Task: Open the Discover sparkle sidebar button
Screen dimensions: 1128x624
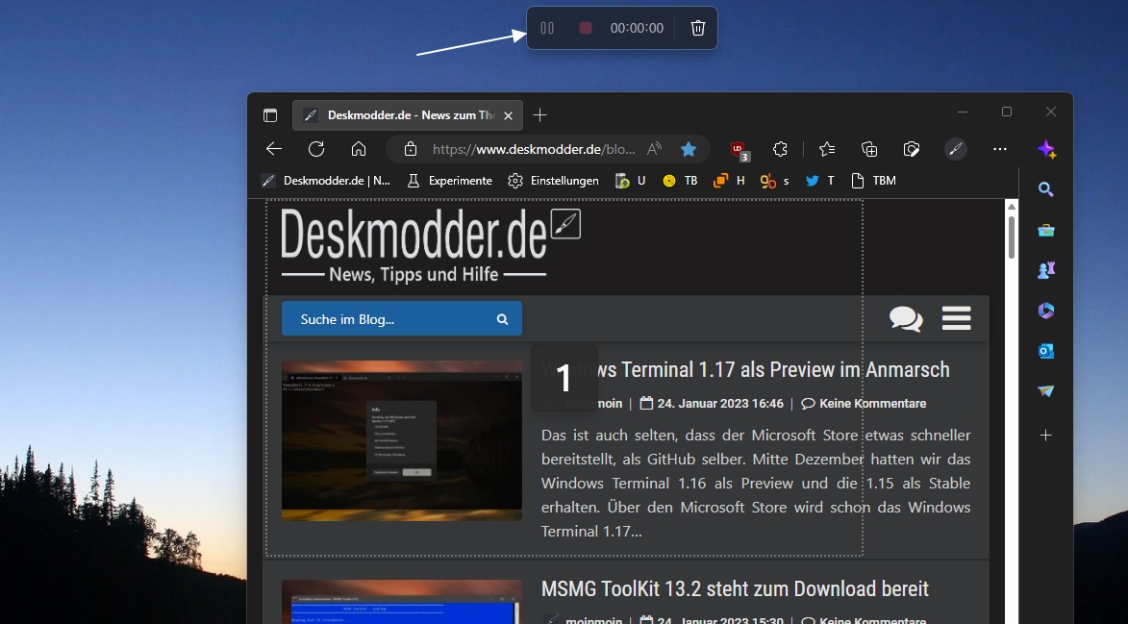Action: (1046, 149)
